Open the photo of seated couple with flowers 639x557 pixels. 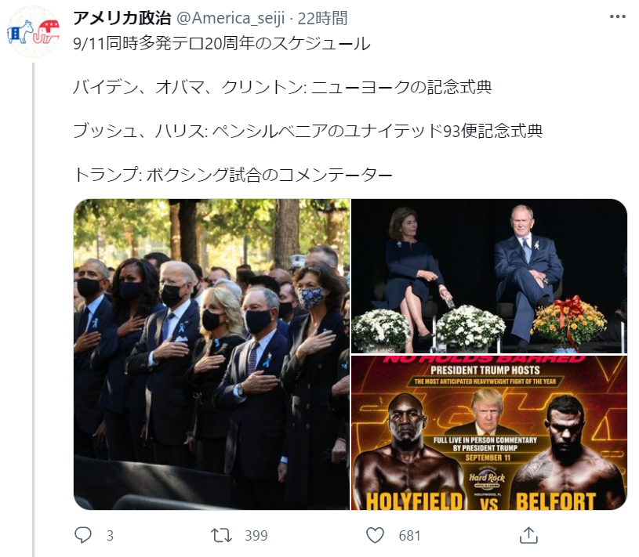pos(489,276)
